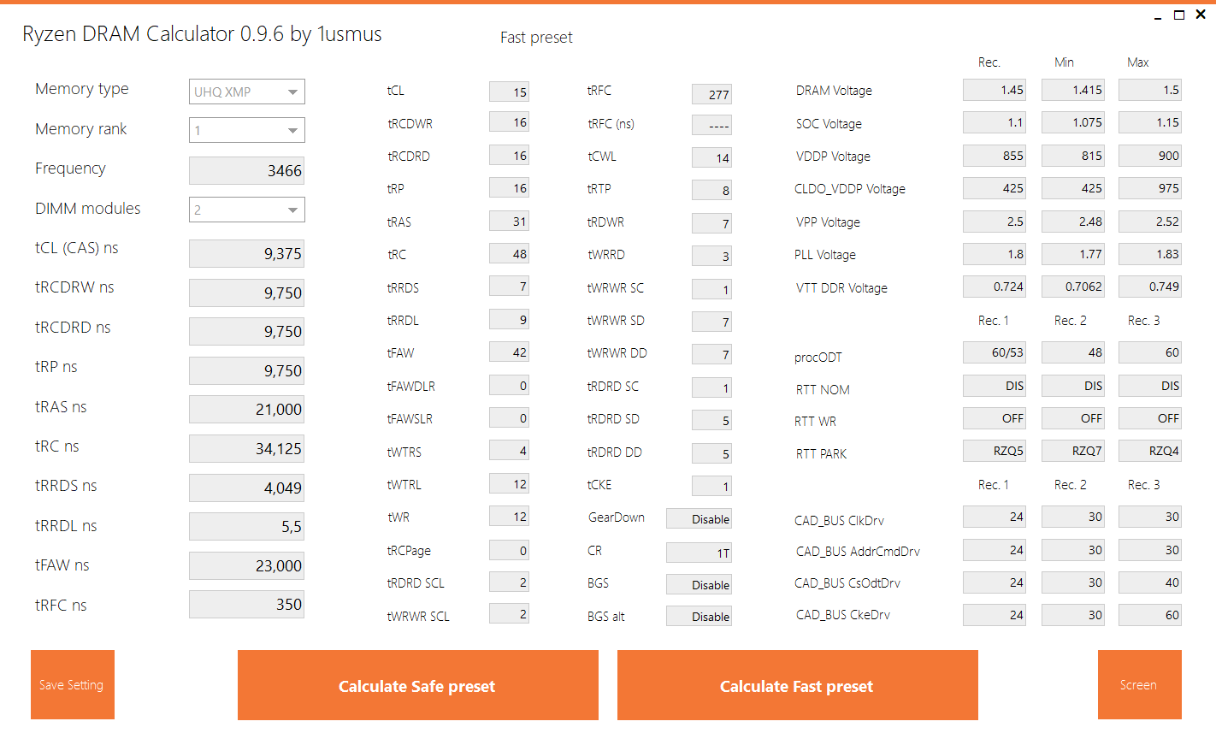The height and width of the screenshot is (739, 1216).
Task: Click Calculate Fast preset button
Action: coord(797,686)
